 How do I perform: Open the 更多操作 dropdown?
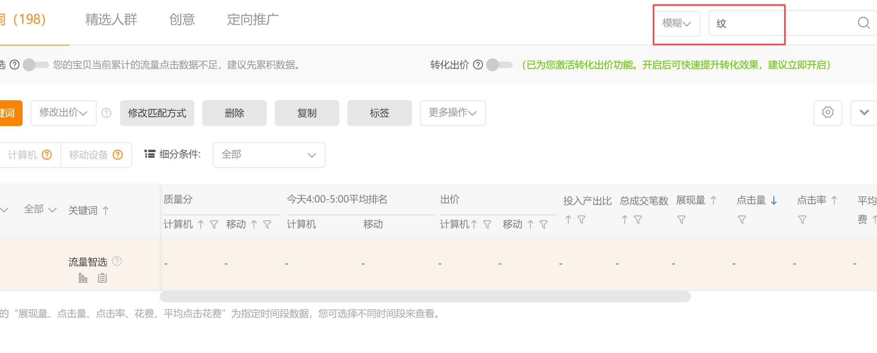click(x=453, y=113)
